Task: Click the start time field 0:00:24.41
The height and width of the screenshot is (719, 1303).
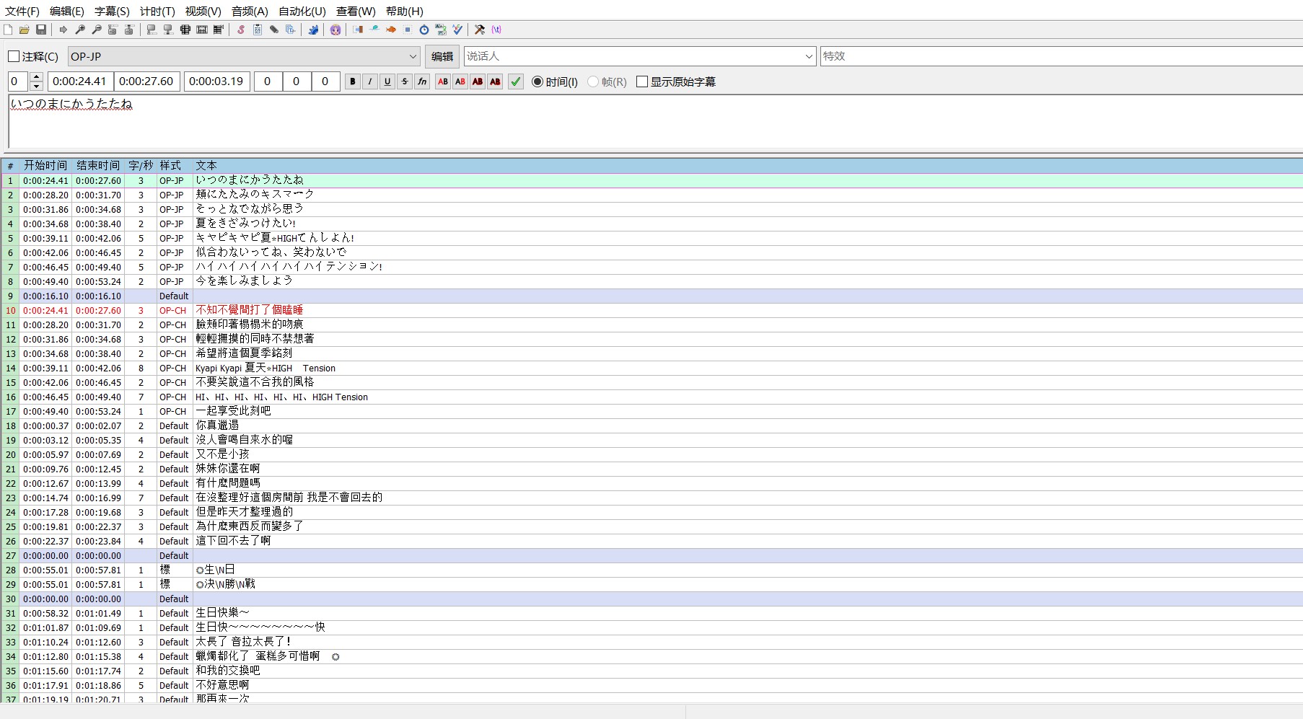Action: [x=79, y=81]
